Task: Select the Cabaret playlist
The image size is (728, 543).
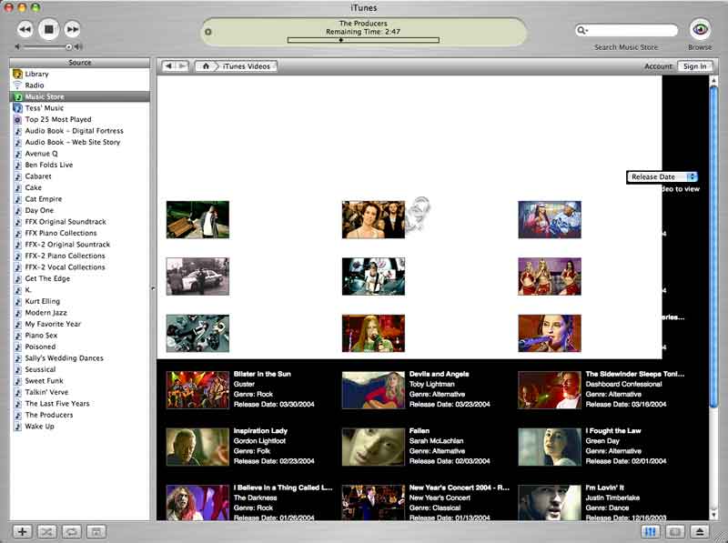Action: click(80, 176)
